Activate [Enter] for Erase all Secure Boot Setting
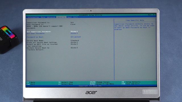This screenshot has height=102, width=182. point(74,42)
